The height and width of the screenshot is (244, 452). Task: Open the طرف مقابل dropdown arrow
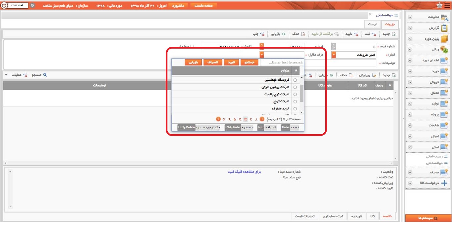262,55
